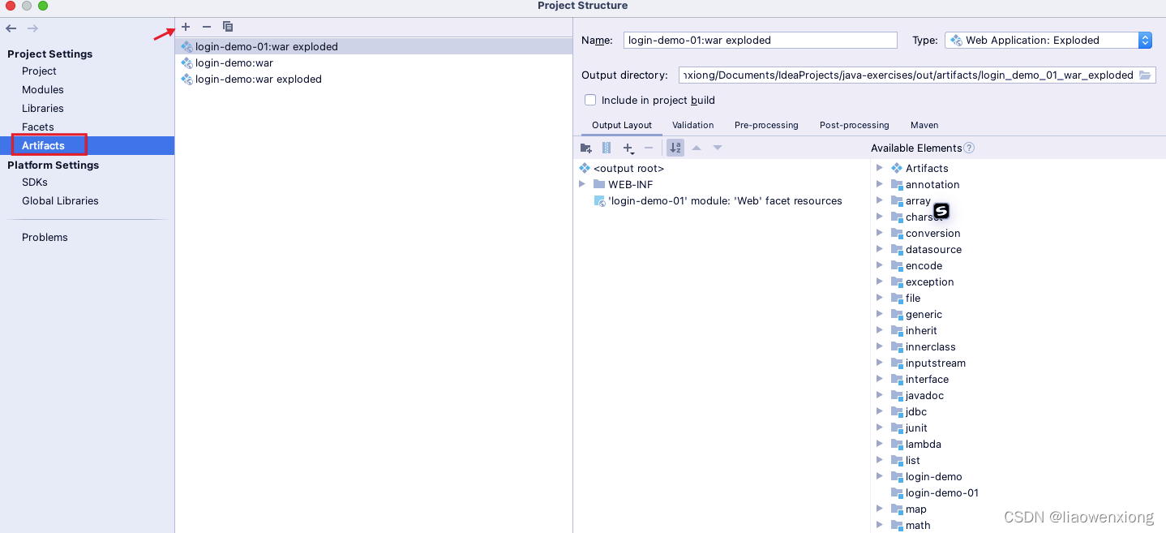Edit the artifact Name field

click(x=761, y=40)
